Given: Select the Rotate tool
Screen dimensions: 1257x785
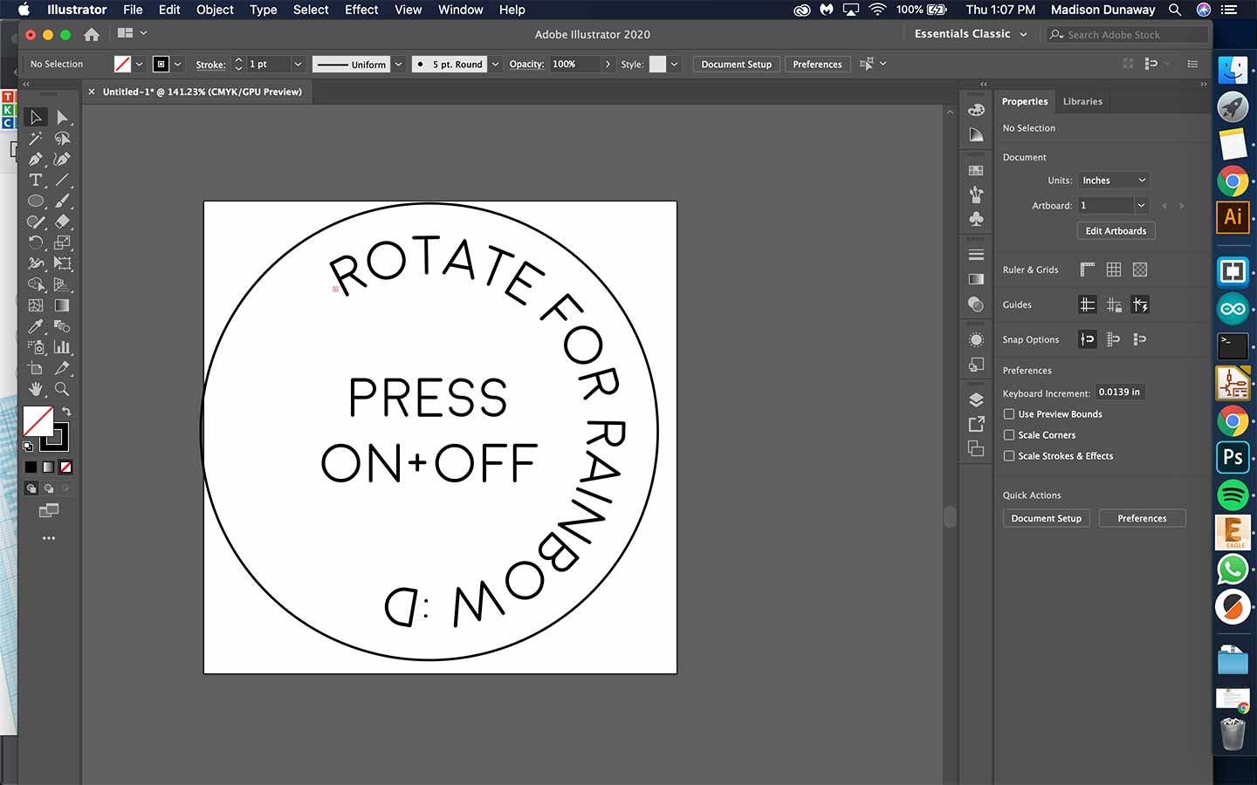Looking at the screenshot, I should point(35,243).
